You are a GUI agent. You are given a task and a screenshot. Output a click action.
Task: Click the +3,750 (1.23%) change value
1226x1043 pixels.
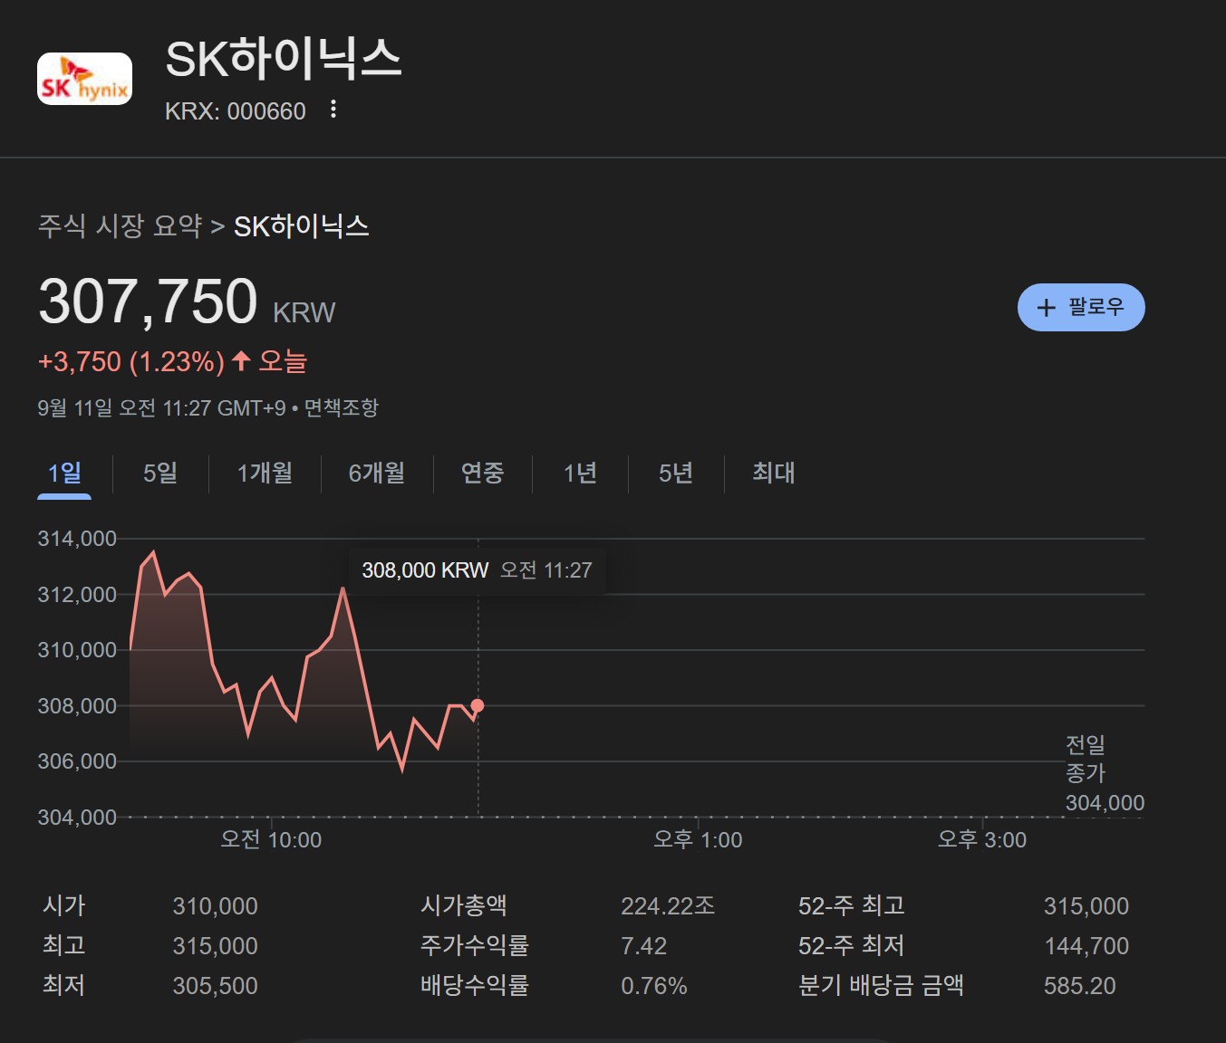(x=131, y=362)
